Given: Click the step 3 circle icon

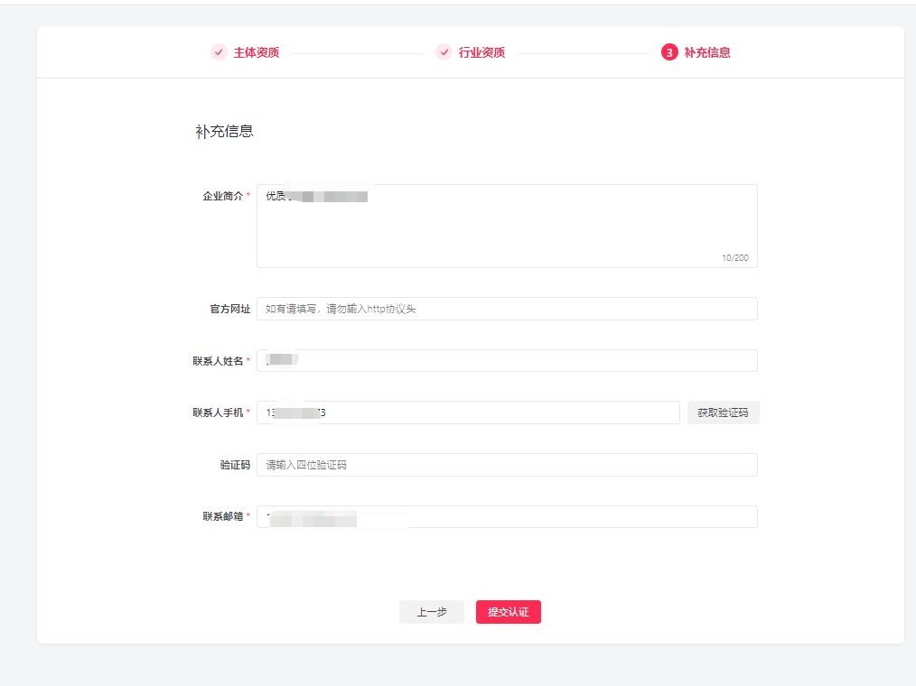Looking at the screenshot, I should (669, 52).
